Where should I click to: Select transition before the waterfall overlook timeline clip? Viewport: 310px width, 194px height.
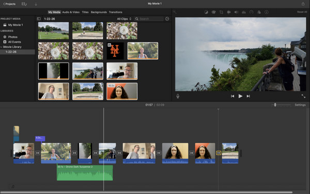tap(95, 153)
